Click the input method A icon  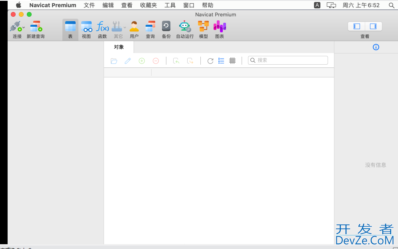[317, 5]
